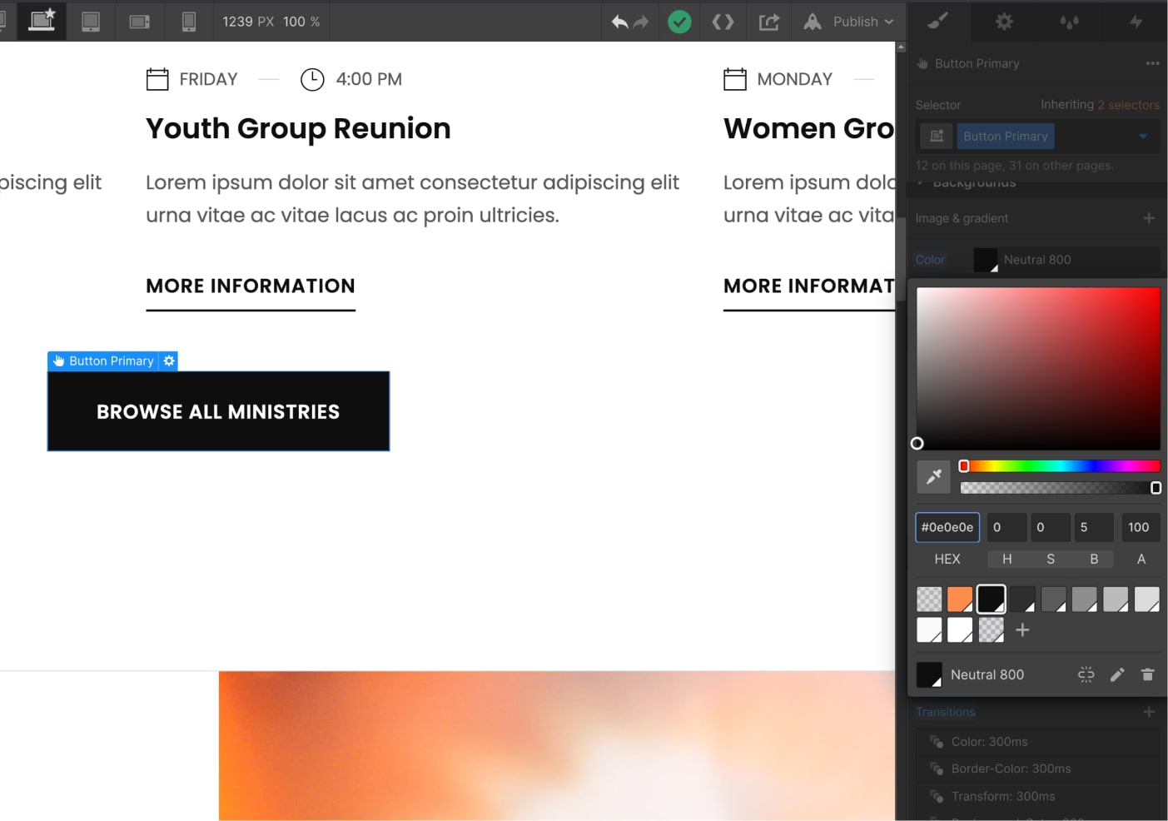Switch to mobile portrait preview
Viewport: 1168px width, 821px height.
pyautogui.click(x=188, y=22)
